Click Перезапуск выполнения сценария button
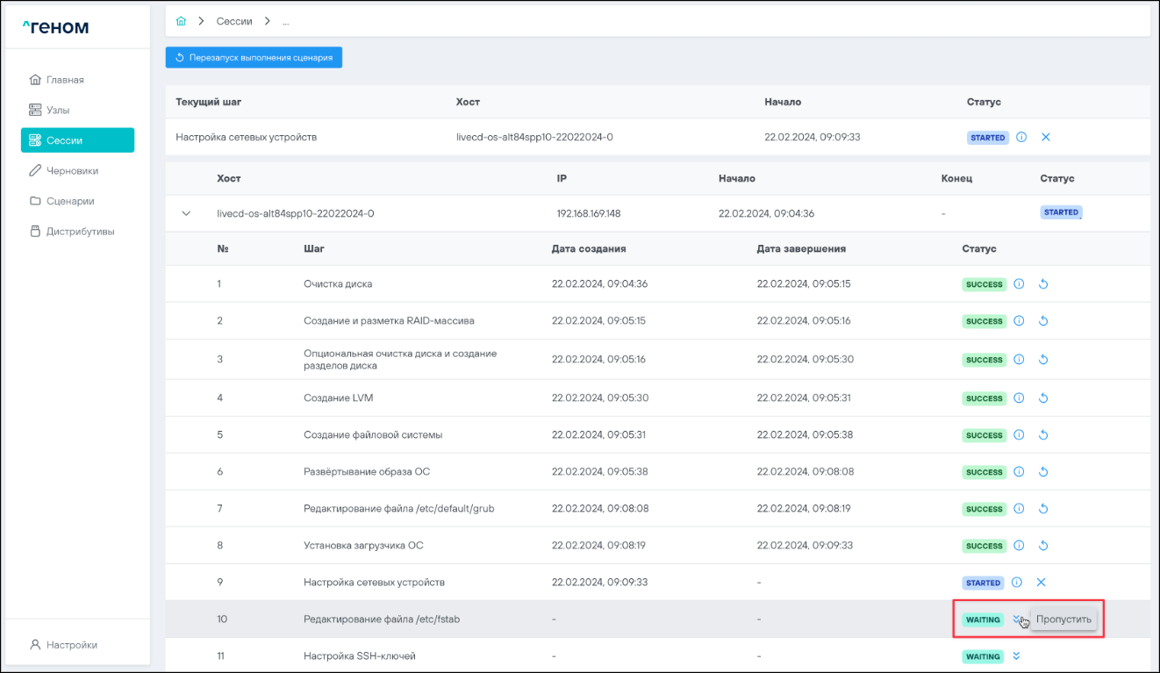This screenshot has width=1160, height=673. 254,58
